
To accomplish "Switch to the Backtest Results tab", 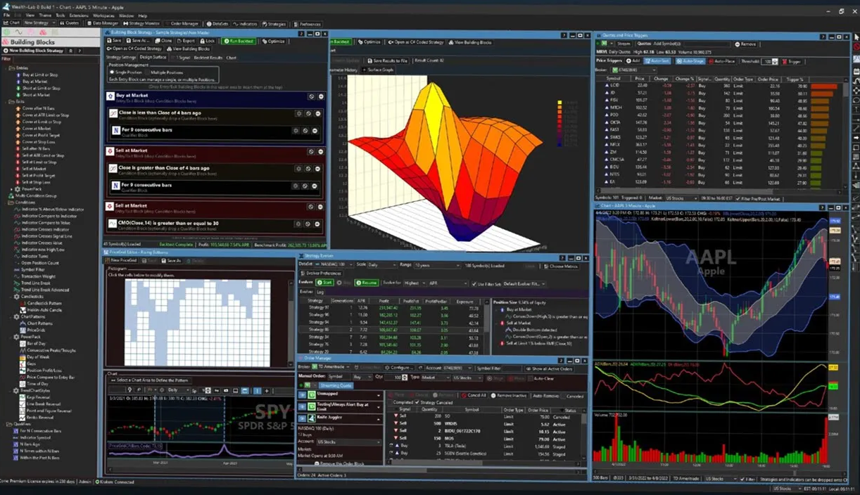I will pyautogui.click(x=207, y=57).
